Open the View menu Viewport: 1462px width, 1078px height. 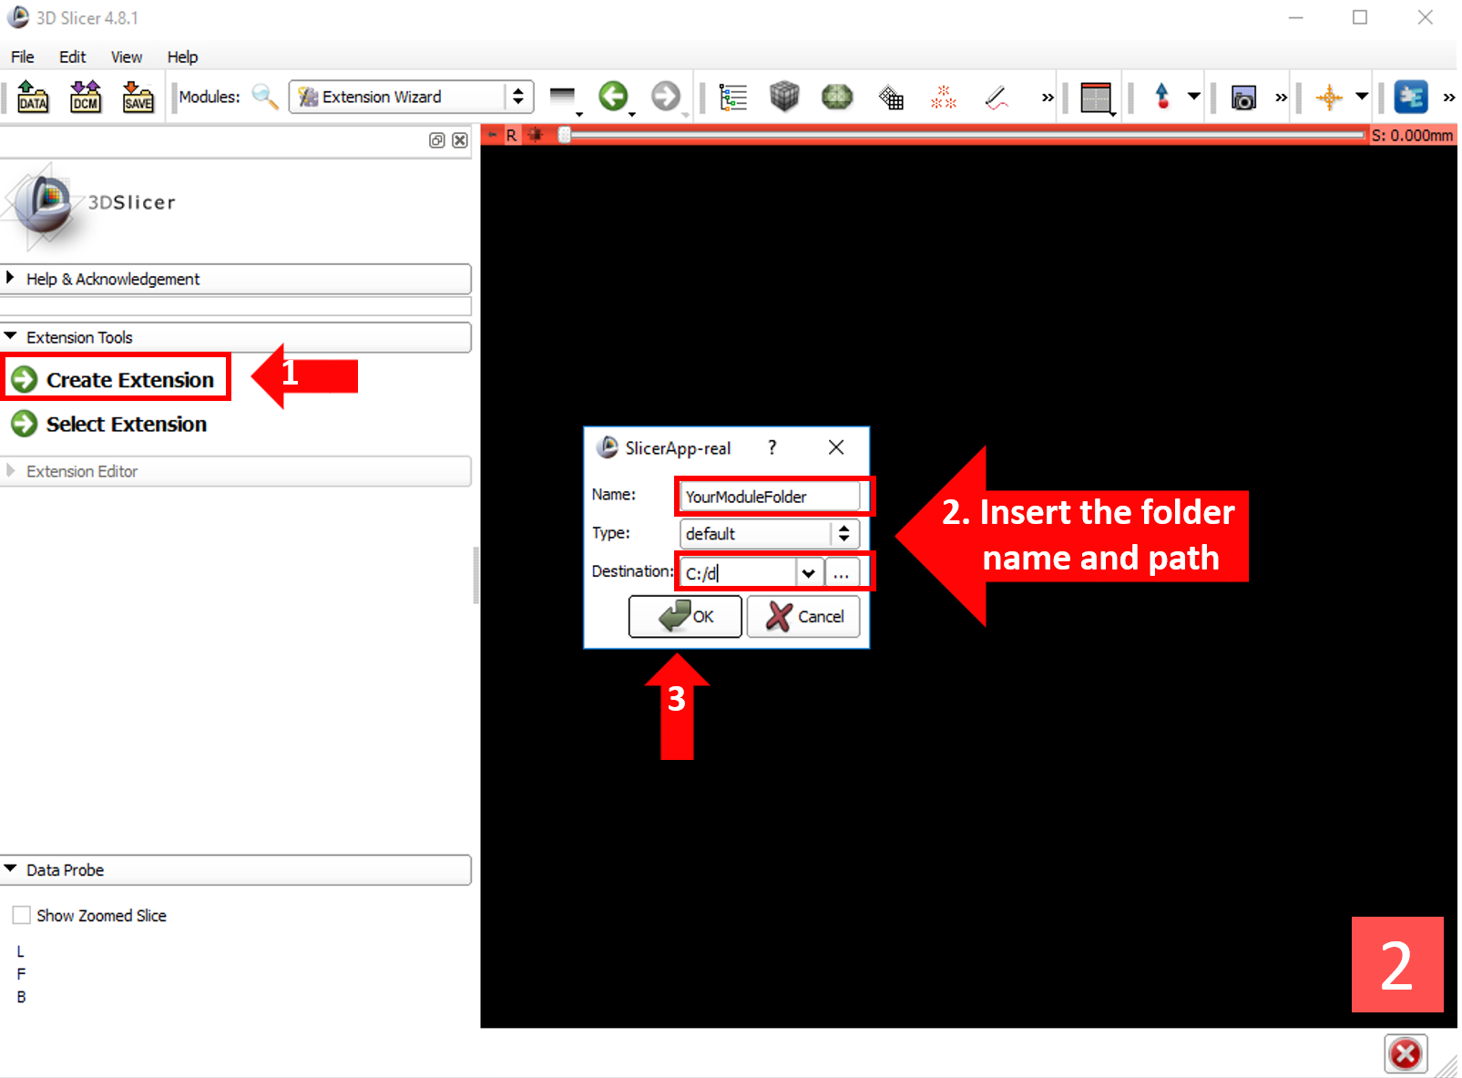pos(127,56)
